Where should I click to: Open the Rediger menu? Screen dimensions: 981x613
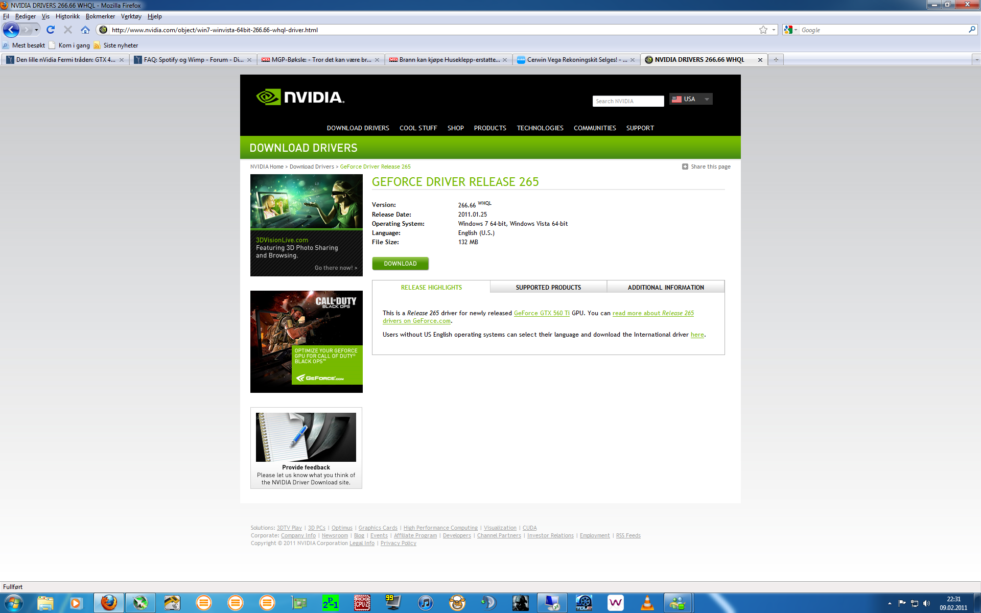point(26,16)
